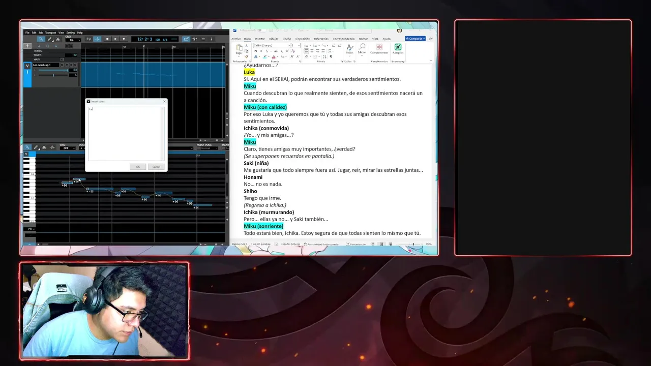Screen dimensions: 651x366
Task: Toggle the waveform tool in piano roll toolbar
Action: point(52,147)
